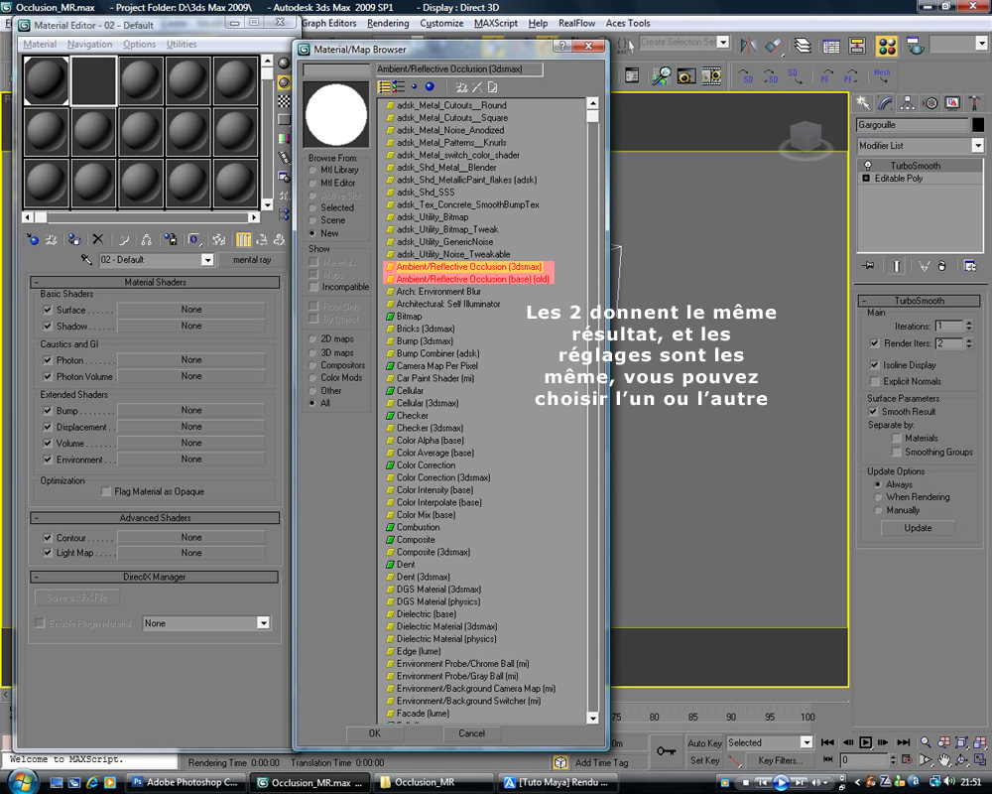Screen dimensions: 992x794
Task: Click the Mirror tool icon
Action: (749, 46)
